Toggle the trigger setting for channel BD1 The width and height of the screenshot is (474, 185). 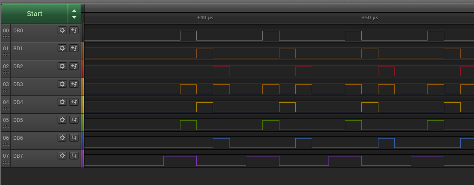[74, 48]
